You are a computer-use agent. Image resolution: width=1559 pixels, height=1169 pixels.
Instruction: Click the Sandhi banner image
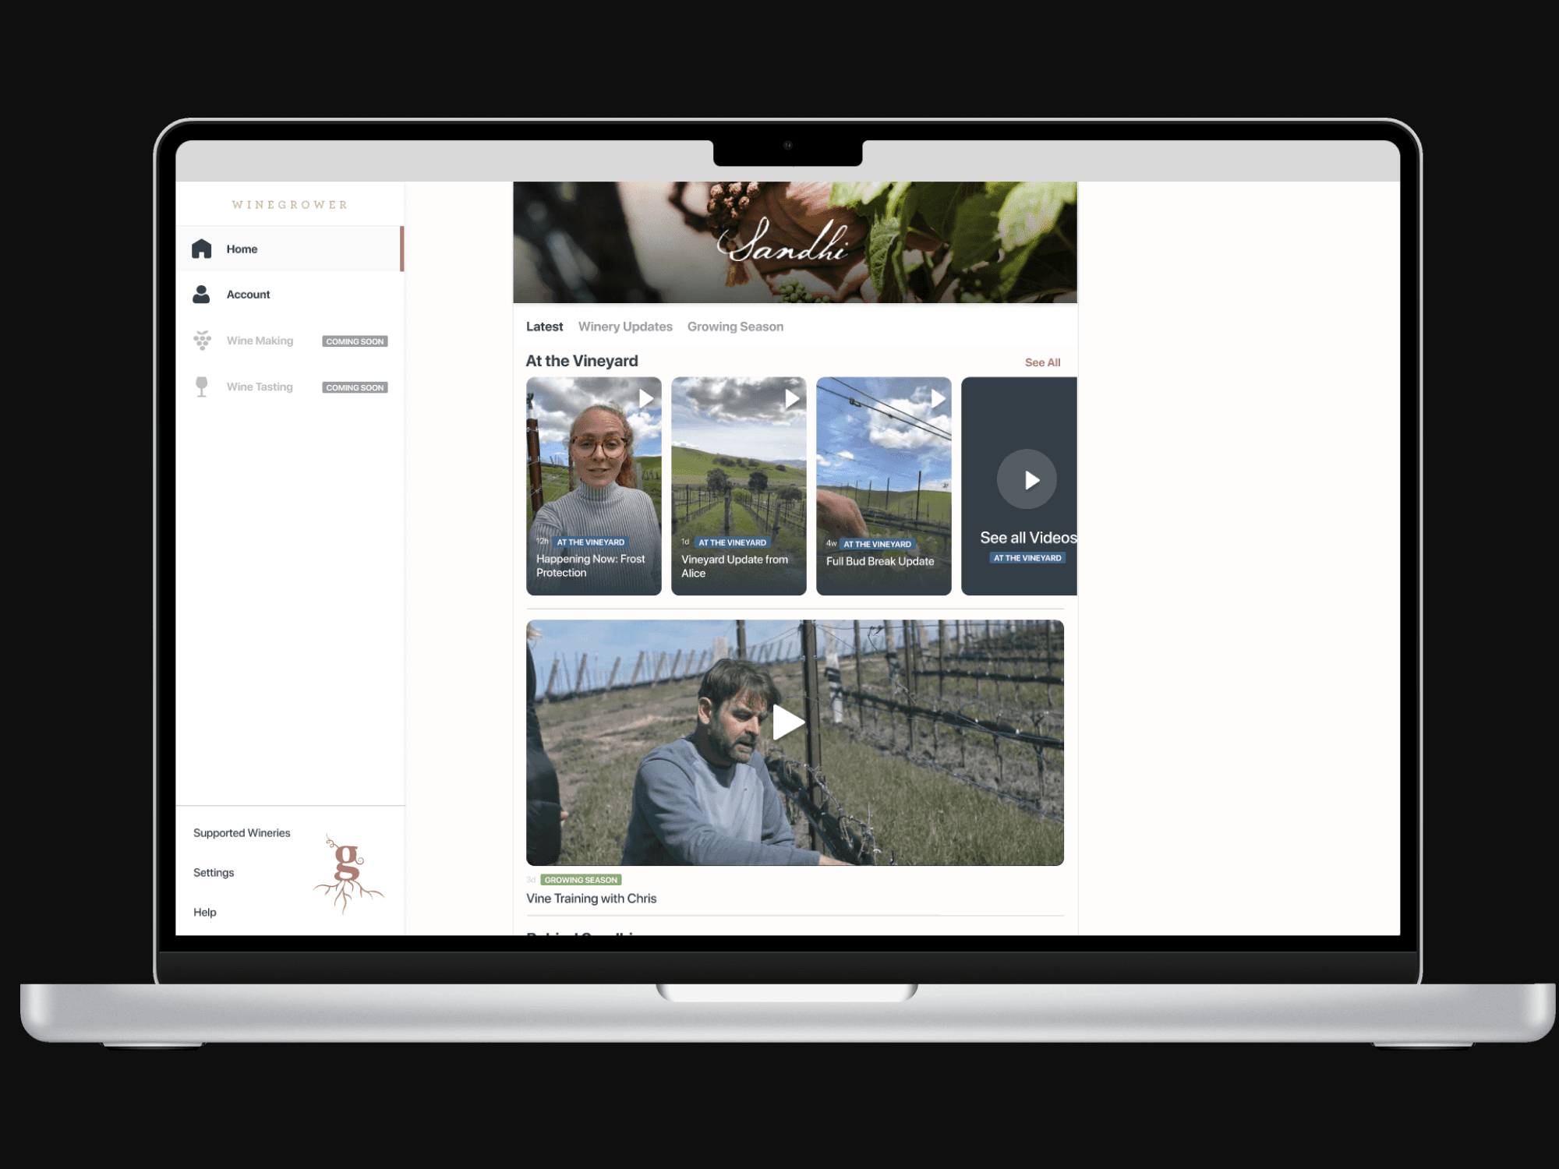tap(794, 242)
